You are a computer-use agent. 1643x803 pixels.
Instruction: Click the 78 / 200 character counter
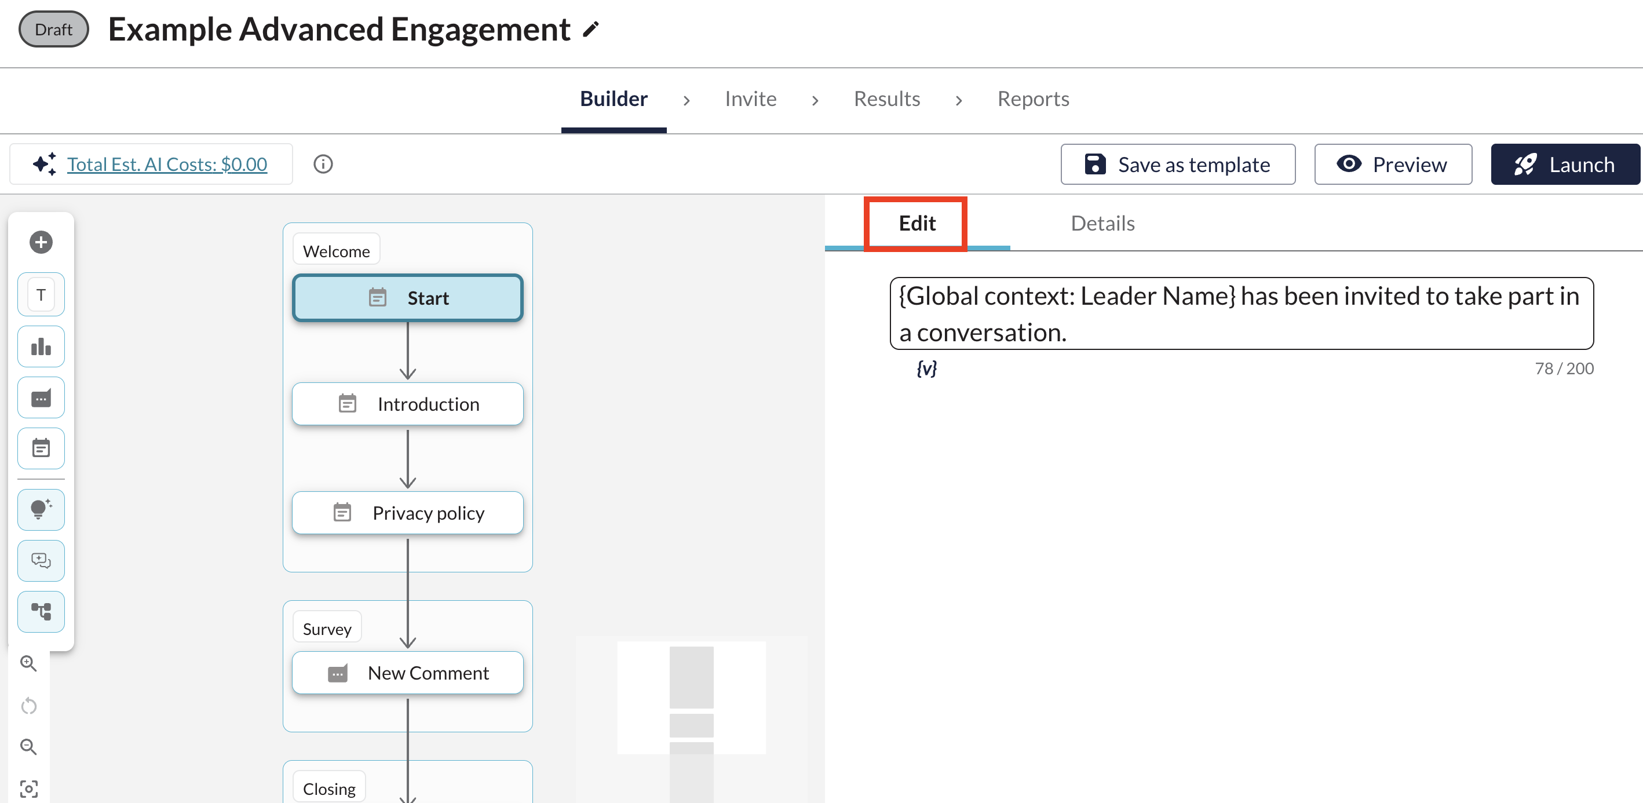click(1564, 368)
